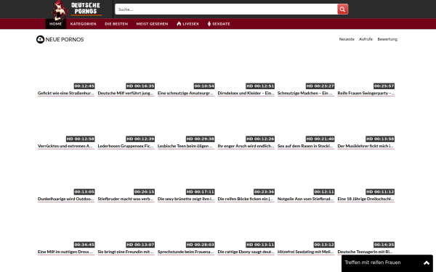Image resolution: width=436 pixels, height=272 pixels.
Task: Expand the Treffen mit reifen Frauen popup arrow
Action: click(427, 263)
